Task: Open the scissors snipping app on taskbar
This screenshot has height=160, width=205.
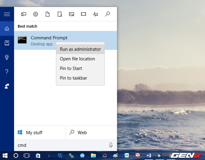Action: tap(49, 156)
